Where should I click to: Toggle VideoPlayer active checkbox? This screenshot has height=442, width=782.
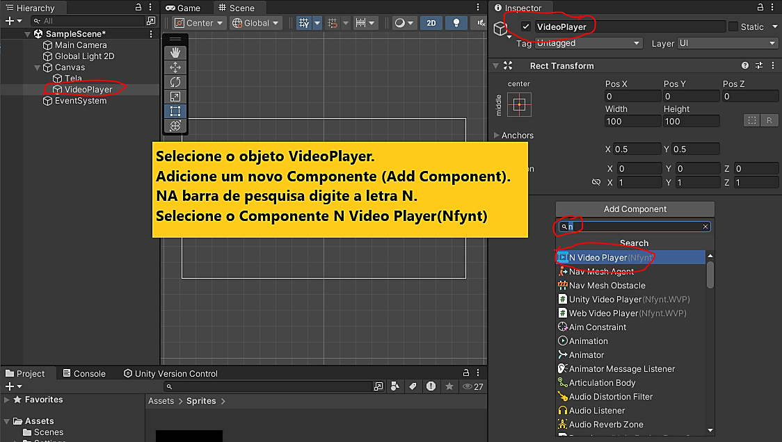[526, 26]
